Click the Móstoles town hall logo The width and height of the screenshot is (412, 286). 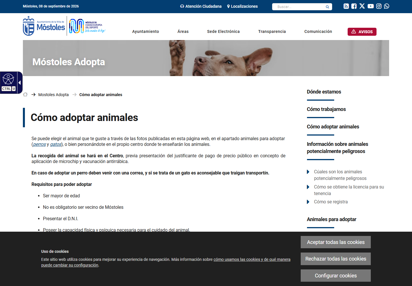click(x=44, y=26)
